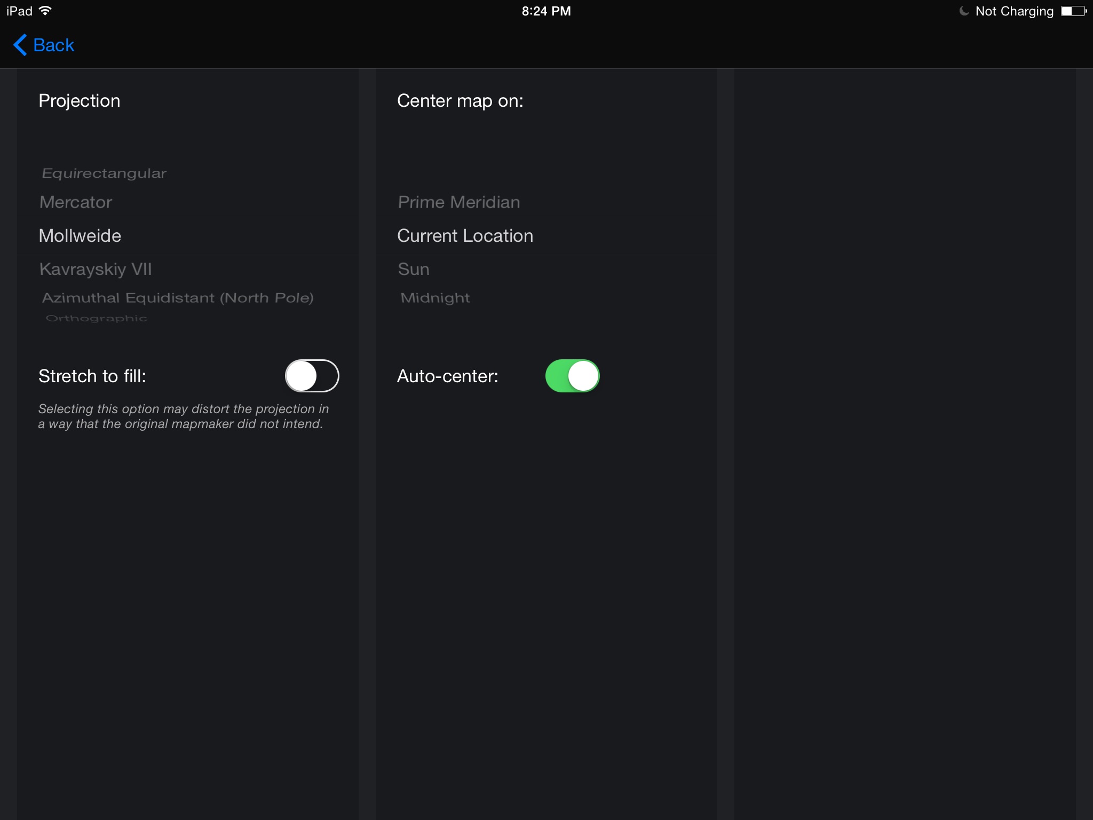Image resolution: width=1093 pixels, height=820 pixels.
Task: Tap the battery indicator icon
Action: (1073, 11)
